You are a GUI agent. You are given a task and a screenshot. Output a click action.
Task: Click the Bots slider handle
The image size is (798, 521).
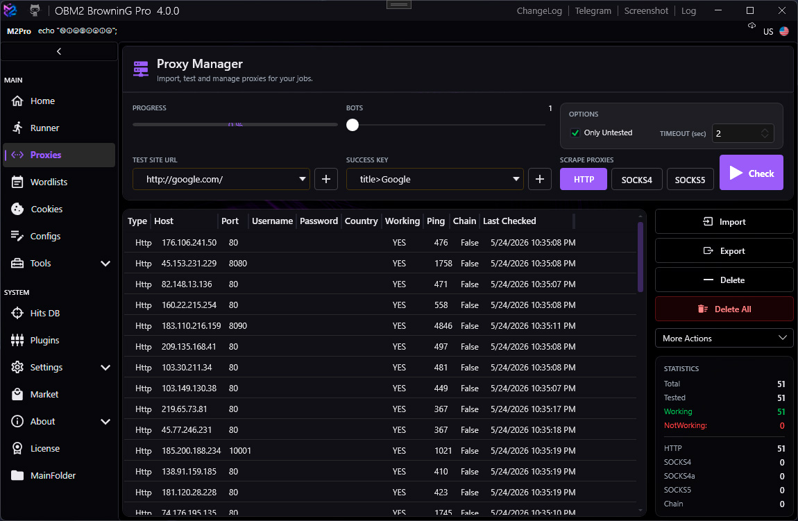tap(353, 125)
